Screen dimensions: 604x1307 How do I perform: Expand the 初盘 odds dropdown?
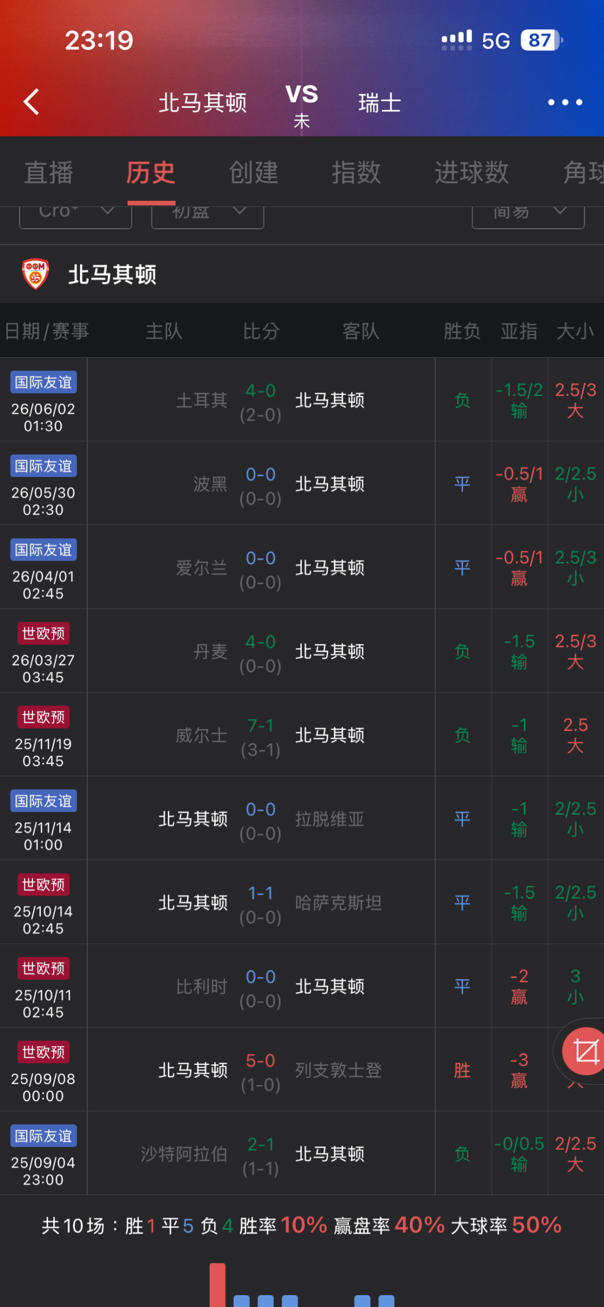207,215
